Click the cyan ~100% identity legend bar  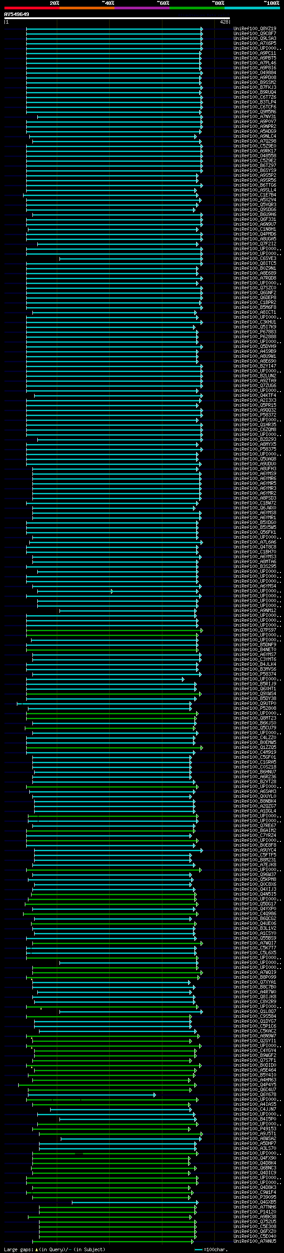click(252, 8)
